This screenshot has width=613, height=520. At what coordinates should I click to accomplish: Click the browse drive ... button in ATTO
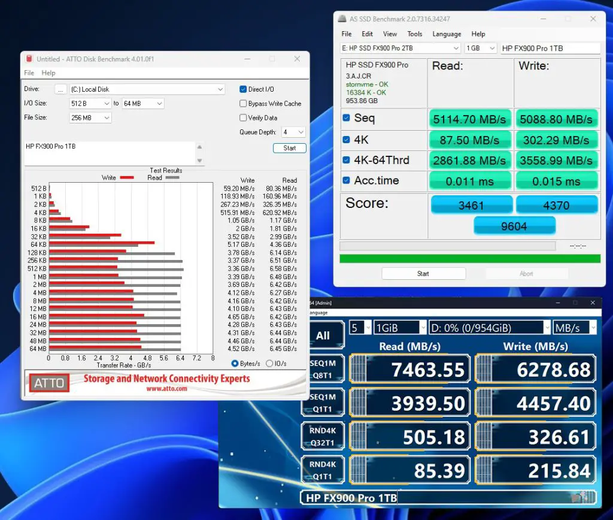click(60, 89)
